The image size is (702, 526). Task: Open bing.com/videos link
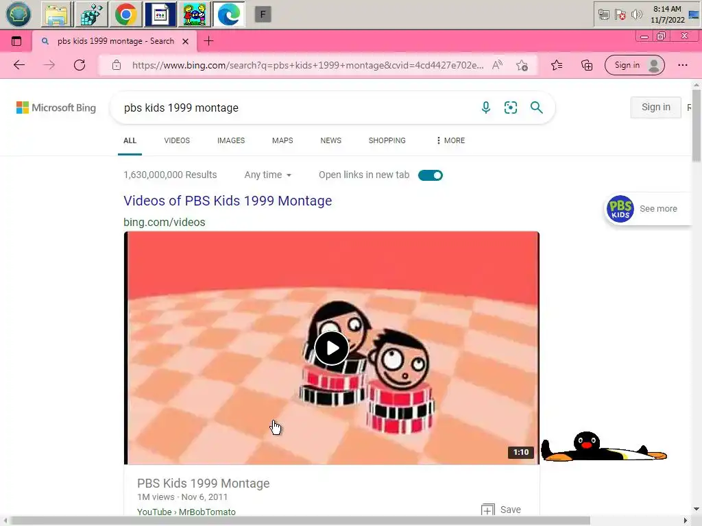(165, 223)
